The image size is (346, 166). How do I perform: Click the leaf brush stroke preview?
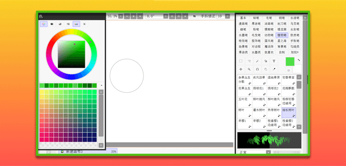[269, 140]
